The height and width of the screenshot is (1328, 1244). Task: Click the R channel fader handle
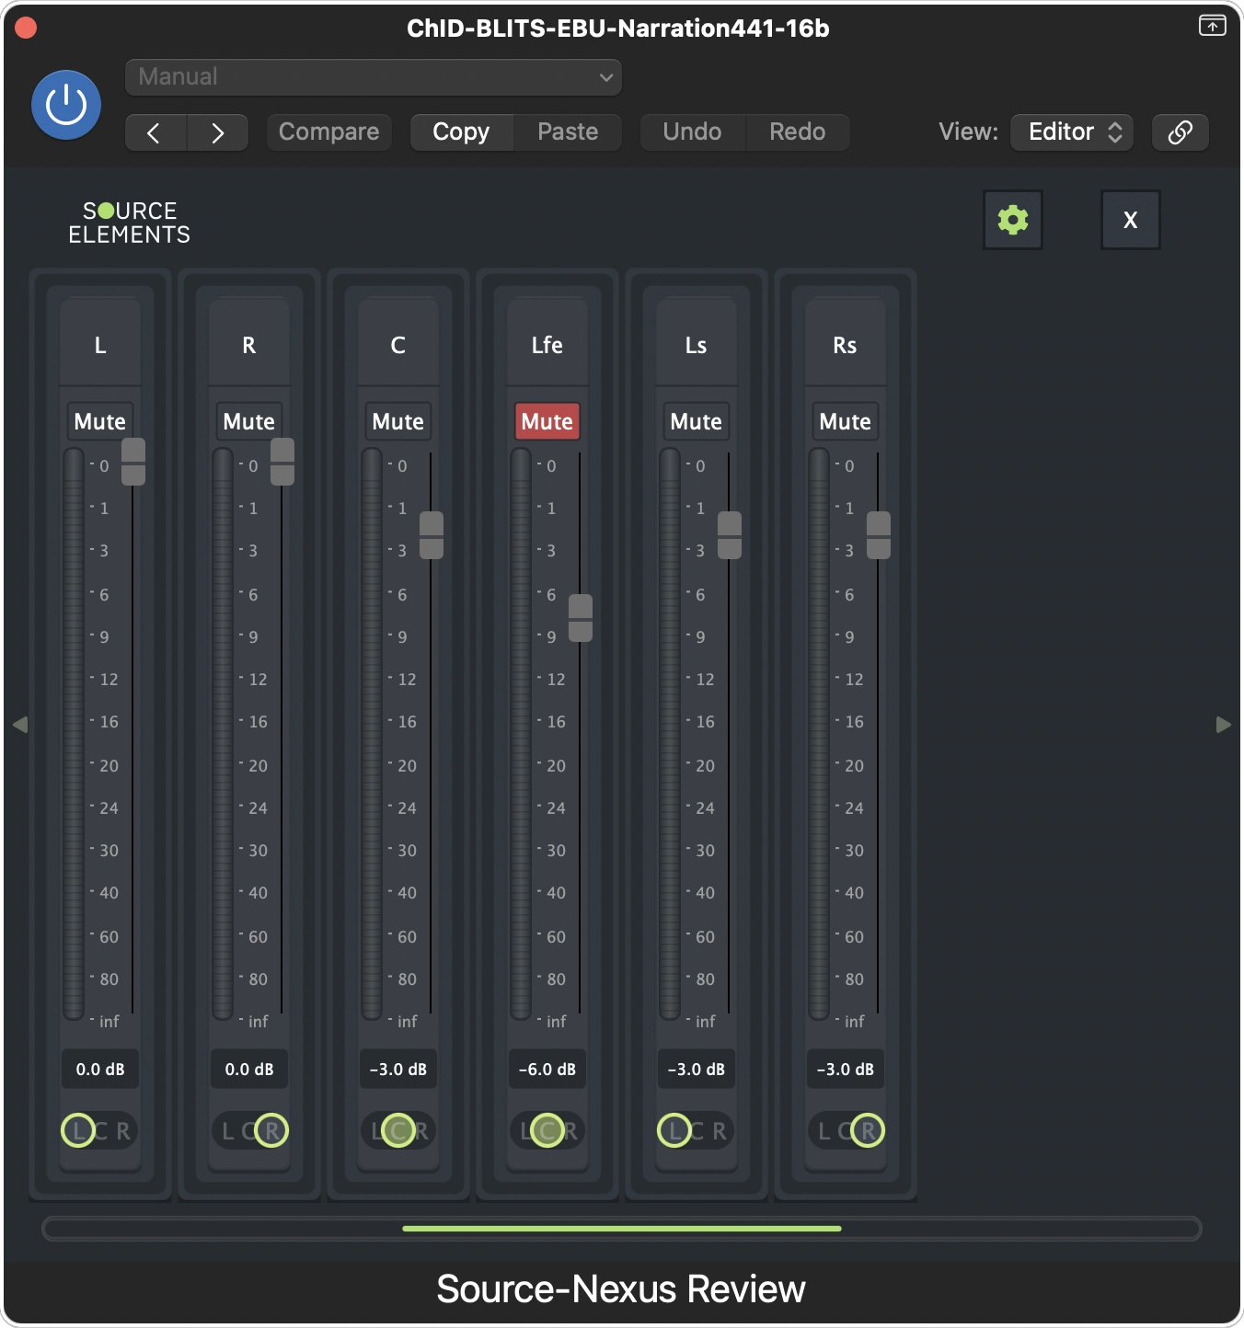[x=282, y=462]
